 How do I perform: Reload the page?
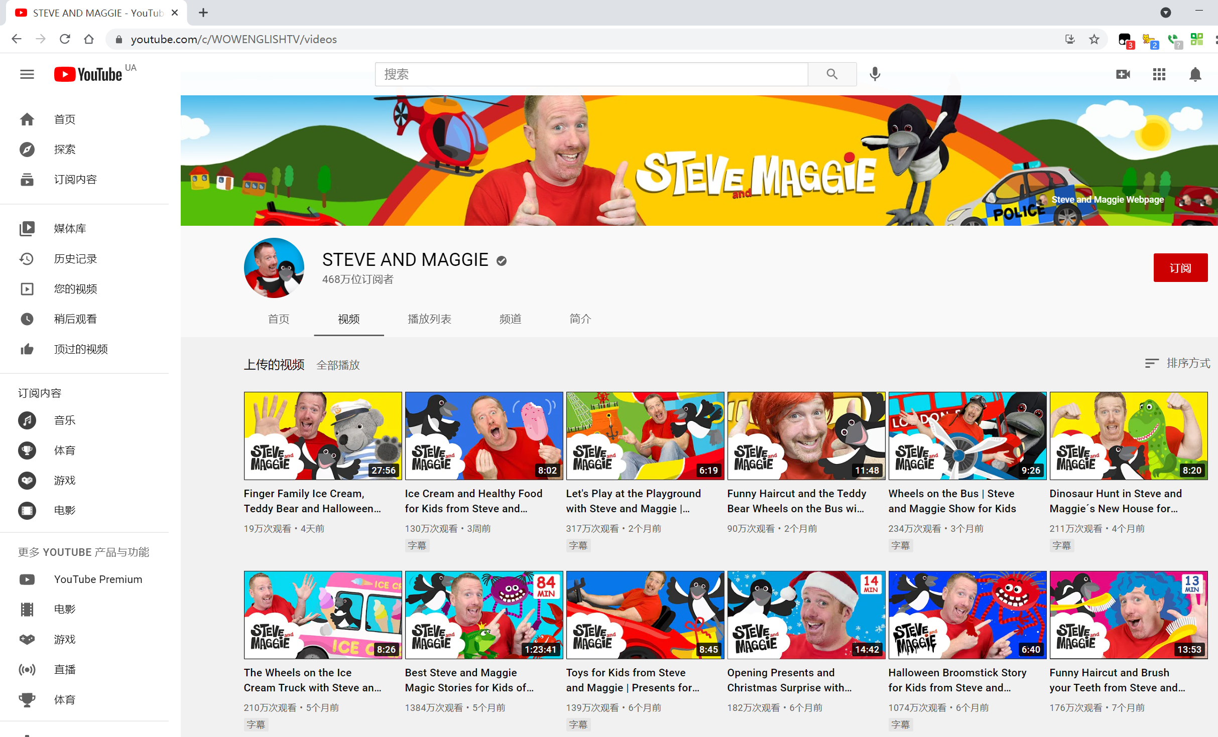(65, 39)
